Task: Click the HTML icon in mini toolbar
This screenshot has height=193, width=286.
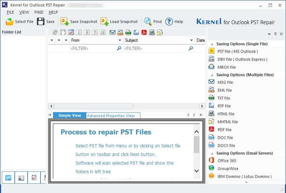Action: click(152, 33)
